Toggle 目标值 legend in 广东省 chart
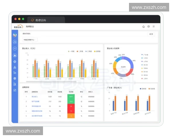Viewport: 172px width, 138px height. (x=143, y=89)
